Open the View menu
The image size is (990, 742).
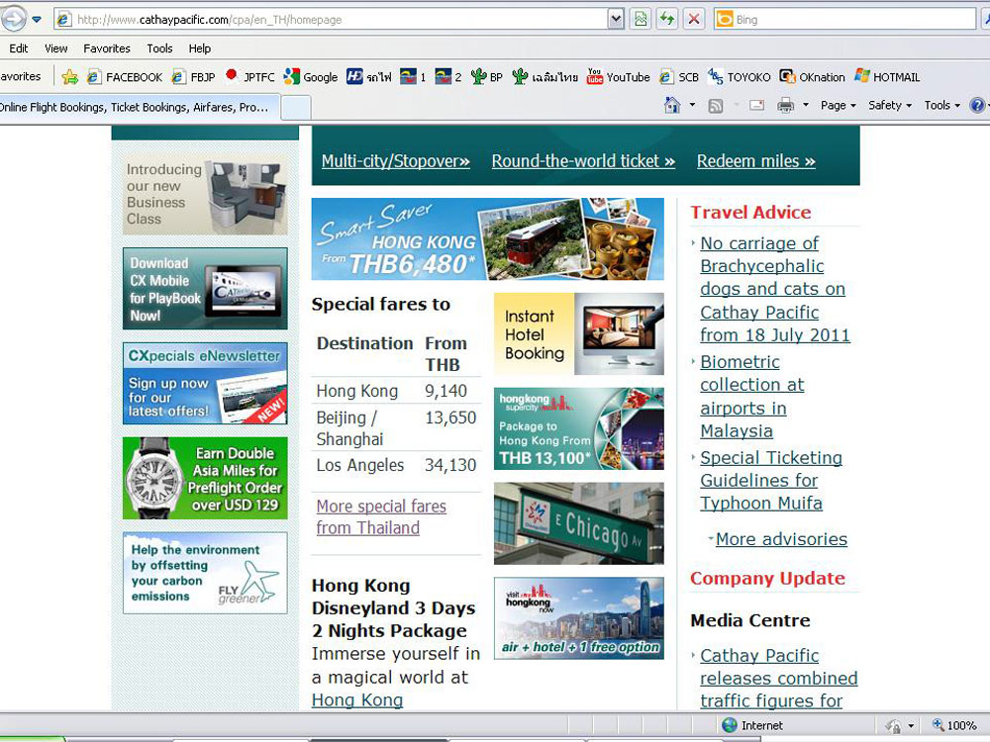(x=56, y=48)
